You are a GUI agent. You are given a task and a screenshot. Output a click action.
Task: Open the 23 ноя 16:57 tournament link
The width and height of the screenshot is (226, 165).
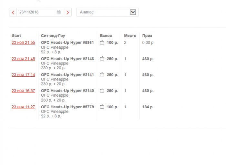pyautogui.click(x=23, y=91)
